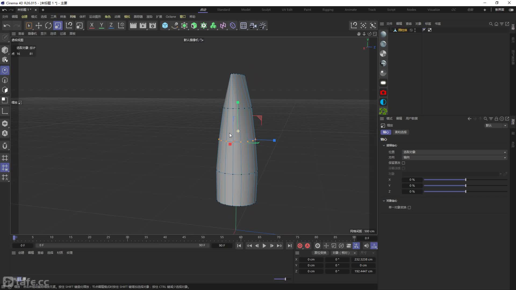The width and height of the screenshot is (516, 290).
Task: Click the coordinate system cube icon
Action: [x=121, y=26]
